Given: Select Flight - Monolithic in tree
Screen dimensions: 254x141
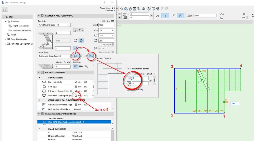Looking at the screenshot, I should 21,26.
